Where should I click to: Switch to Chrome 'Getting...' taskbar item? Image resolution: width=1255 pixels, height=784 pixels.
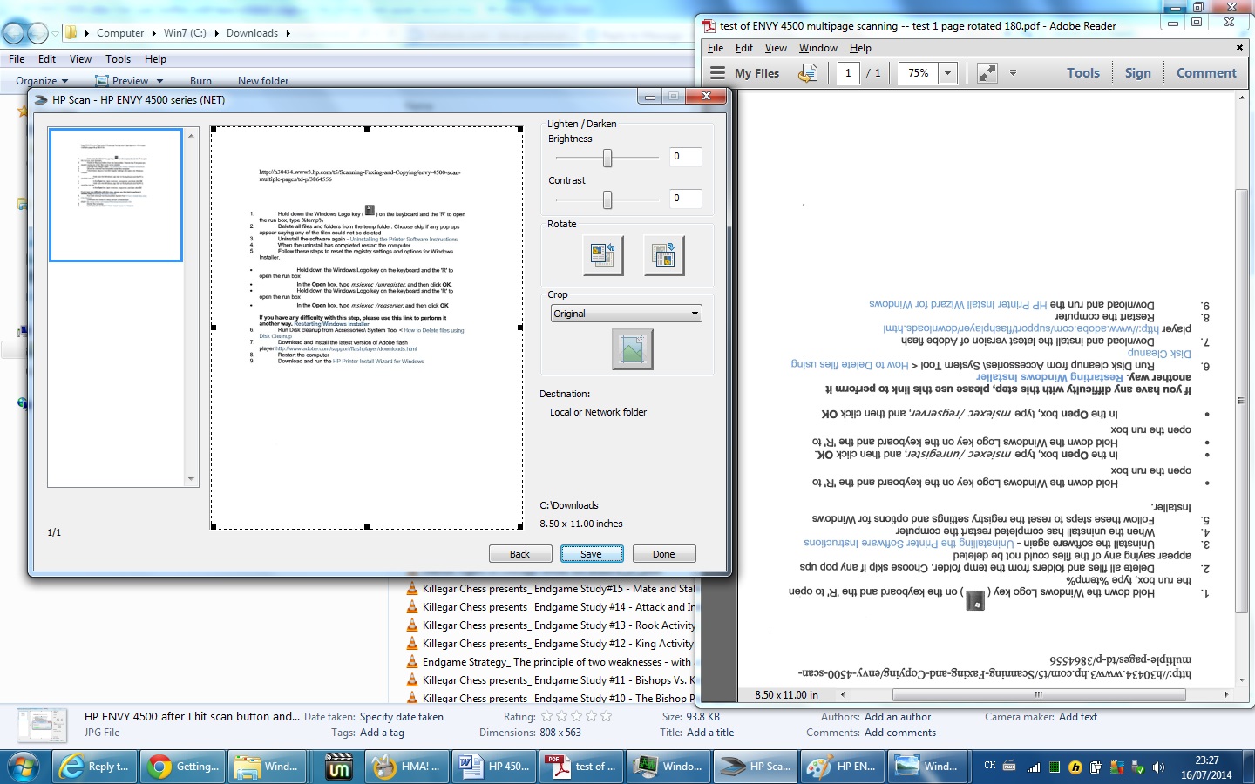click(183, 767)
